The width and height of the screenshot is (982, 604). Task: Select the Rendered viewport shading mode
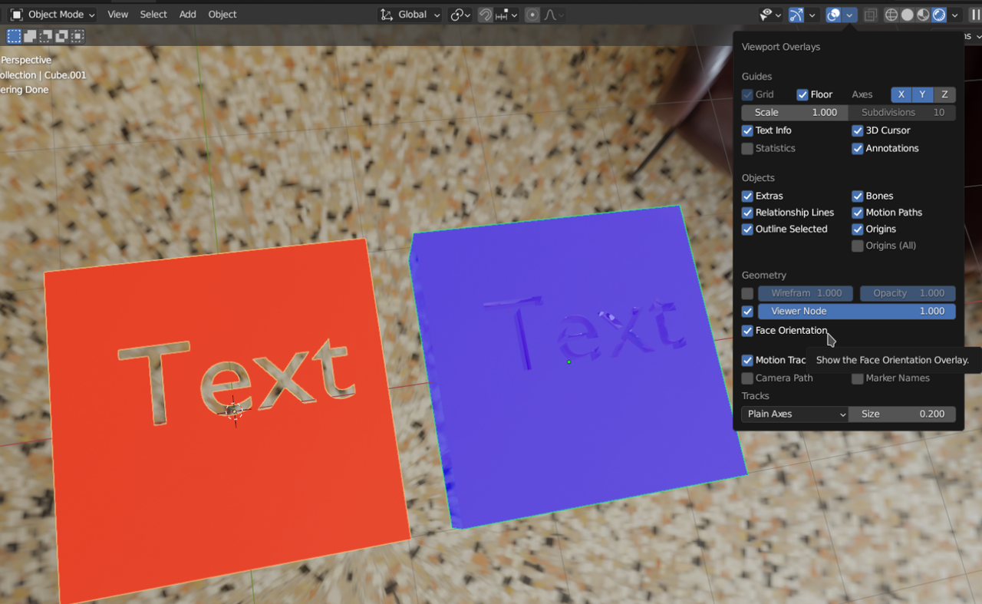tap(938, 15)
